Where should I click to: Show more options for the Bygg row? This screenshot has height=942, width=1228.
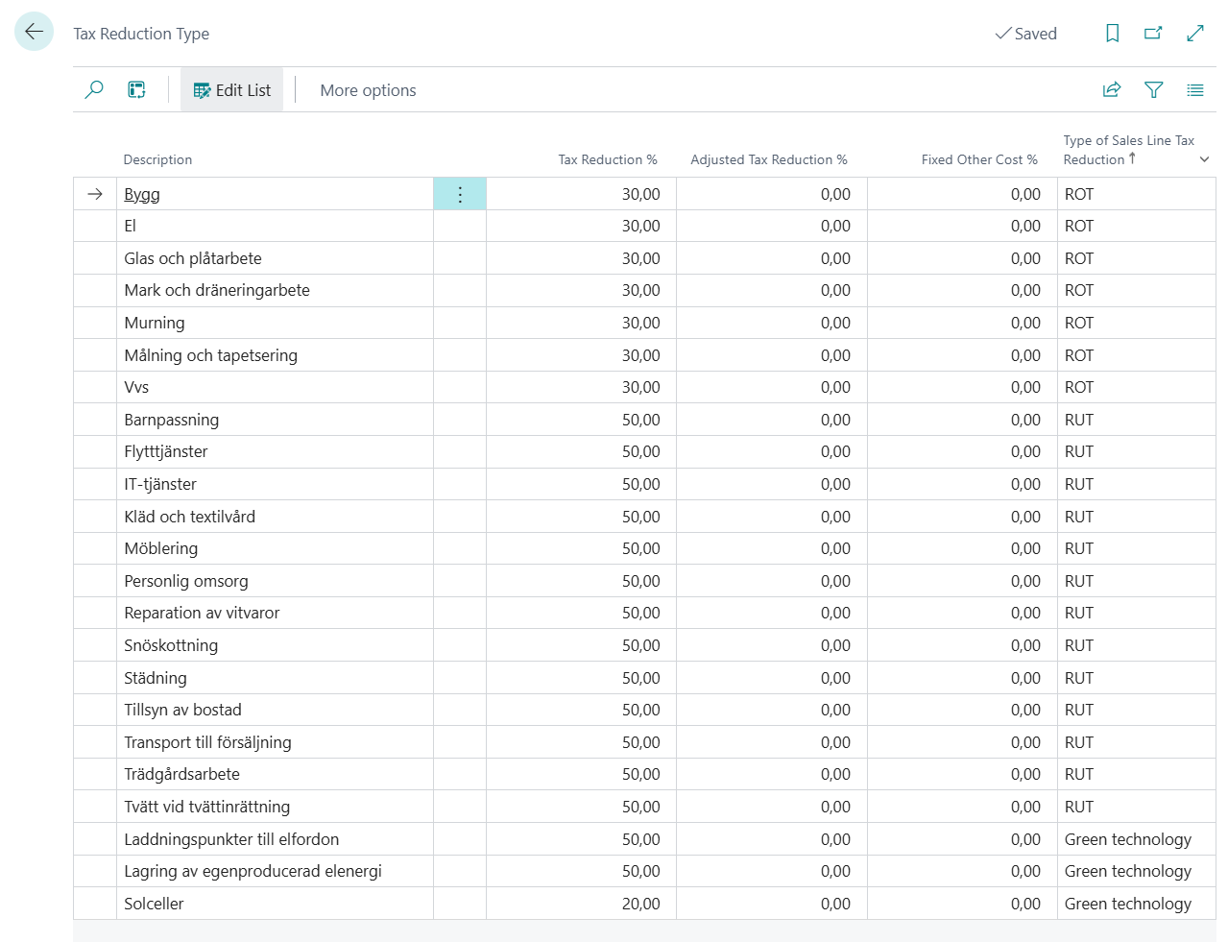(x=460, y=194)
